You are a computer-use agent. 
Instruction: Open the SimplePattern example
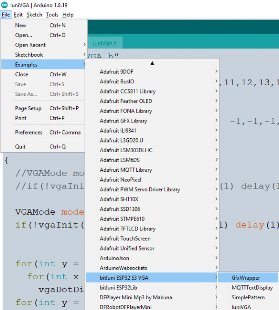pyautogui.click(x=248, y=297)
